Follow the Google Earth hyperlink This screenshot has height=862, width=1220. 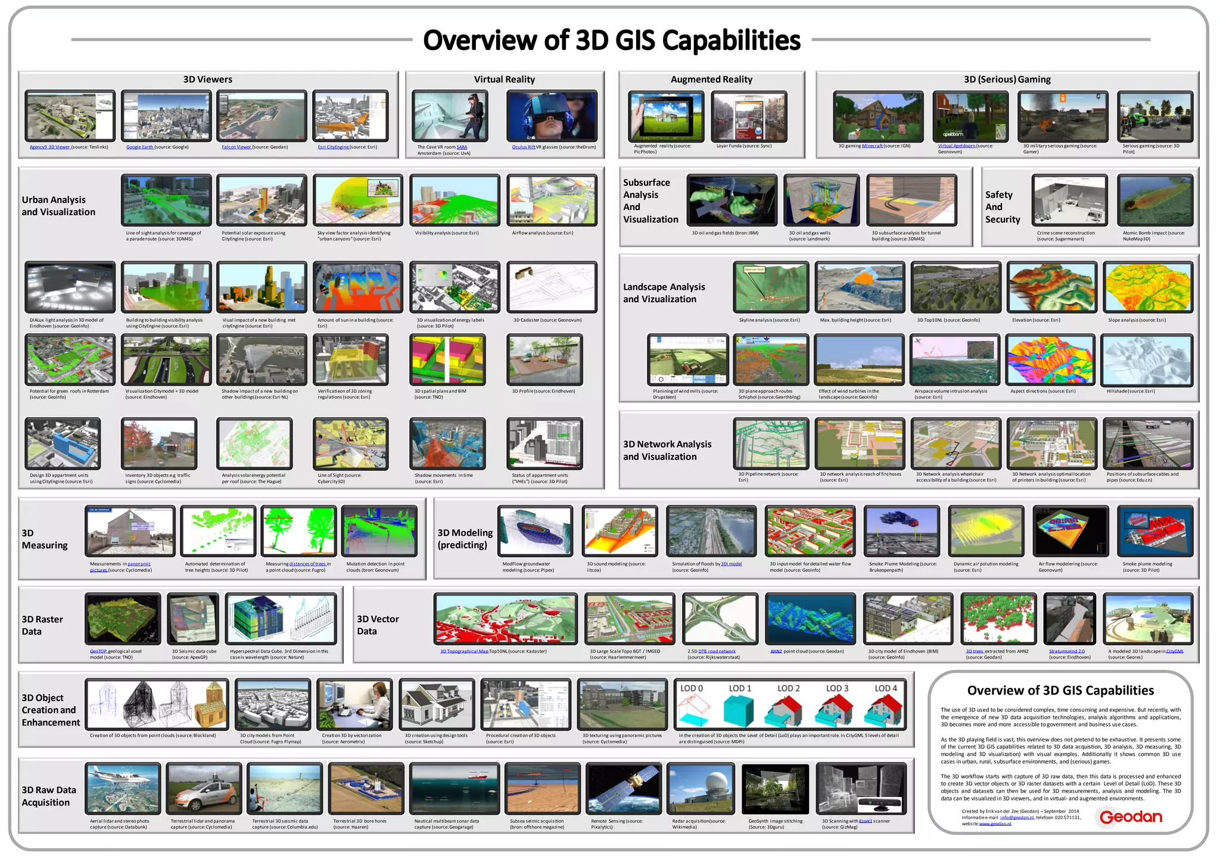click(x=140, y=147)
